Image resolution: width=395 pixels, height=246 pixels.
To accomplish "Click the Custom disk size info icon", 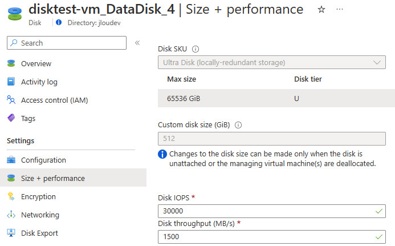I will [x=238, y=125].
